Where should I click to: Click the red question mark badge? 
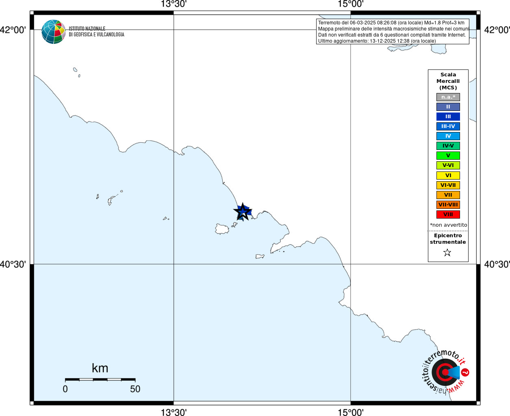[465, 373]
